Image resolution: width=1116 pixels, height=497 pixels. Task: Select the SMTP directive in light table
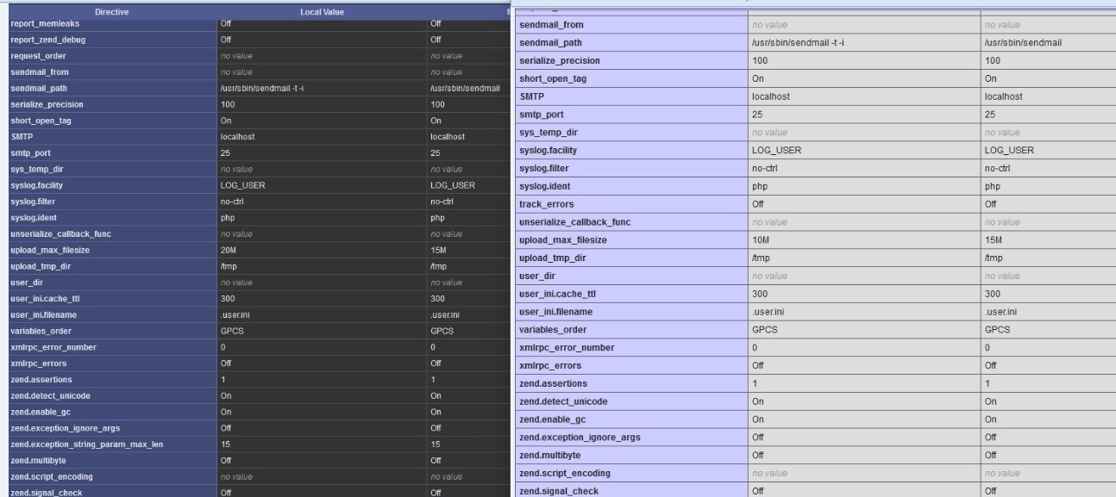[534, 96]
